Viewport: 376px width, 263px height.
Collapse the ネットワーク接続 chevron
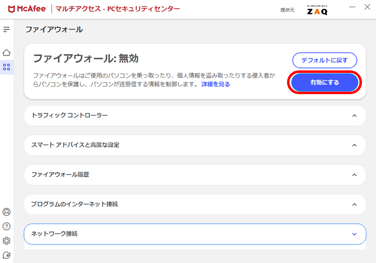pos(354,234)
